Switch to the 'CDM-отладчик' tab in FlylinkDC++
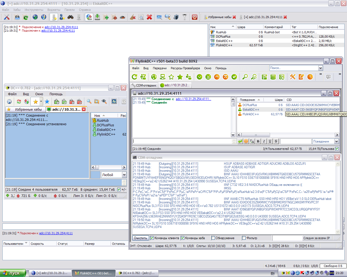347x277 pixels. pyautogui.click(x=144, y=85)
